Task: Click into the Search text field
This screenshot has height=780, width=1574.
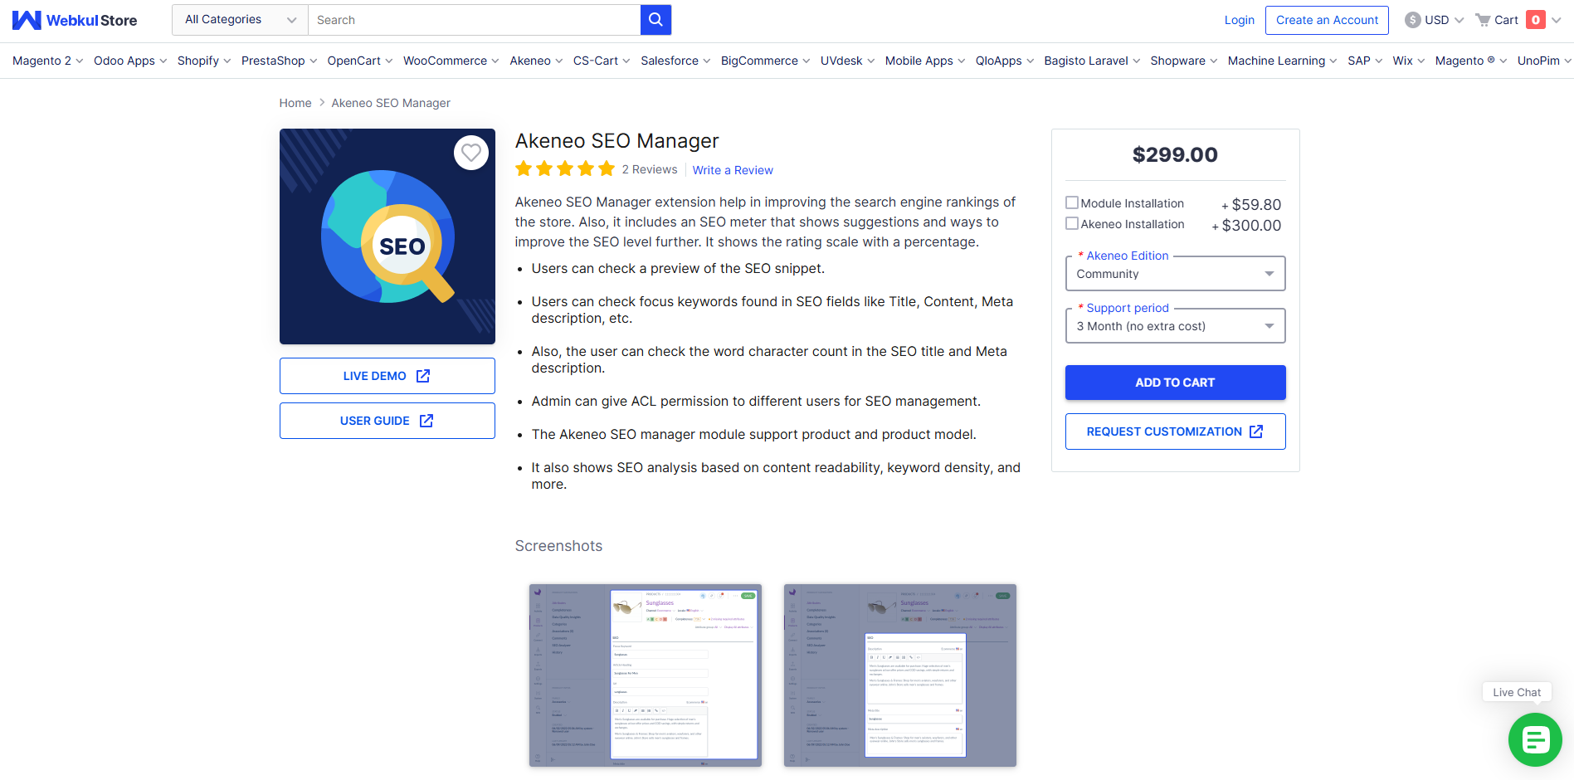Action: pos(474,20)
